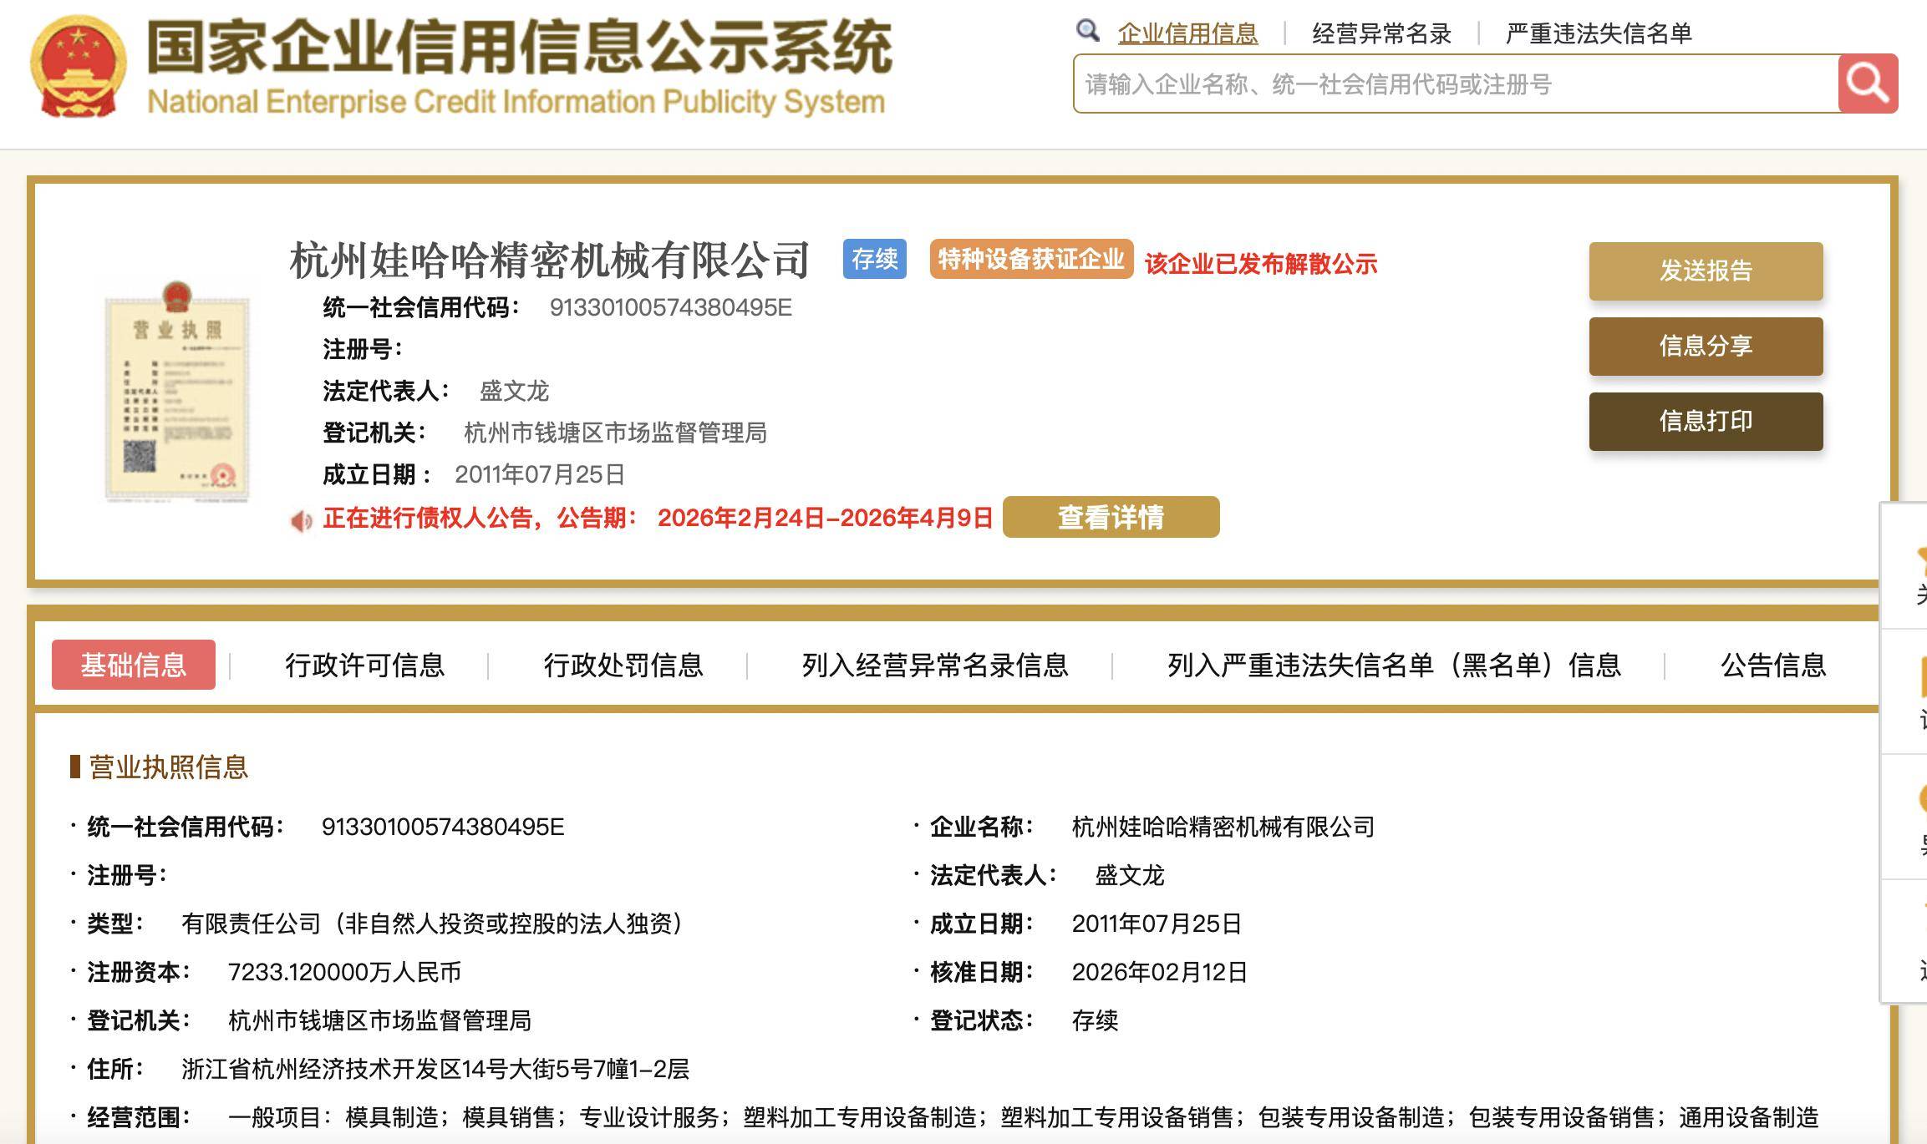Click the 信息打印 button

(1706, 421)
